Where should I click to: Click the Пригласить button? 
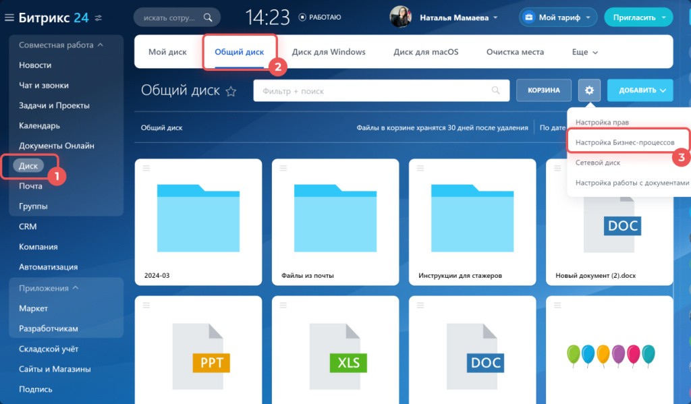tap(638, 18)
